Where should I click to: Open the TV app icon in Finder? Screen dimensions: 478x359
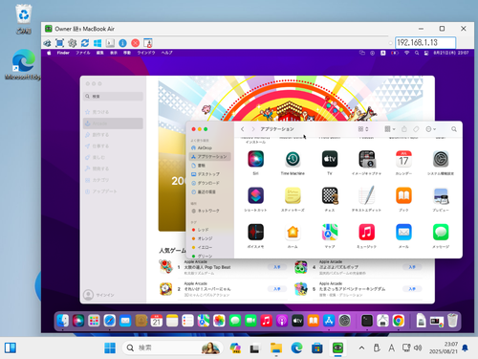click(x=330, y=159)
